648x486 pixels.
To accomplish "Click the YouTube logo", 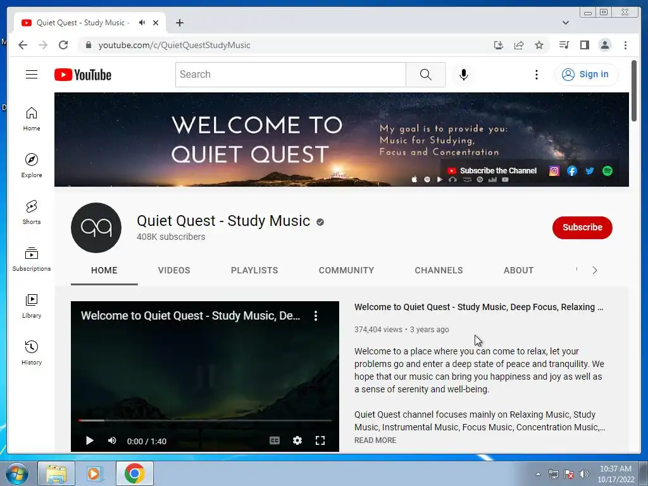I will tap(83, 75).
